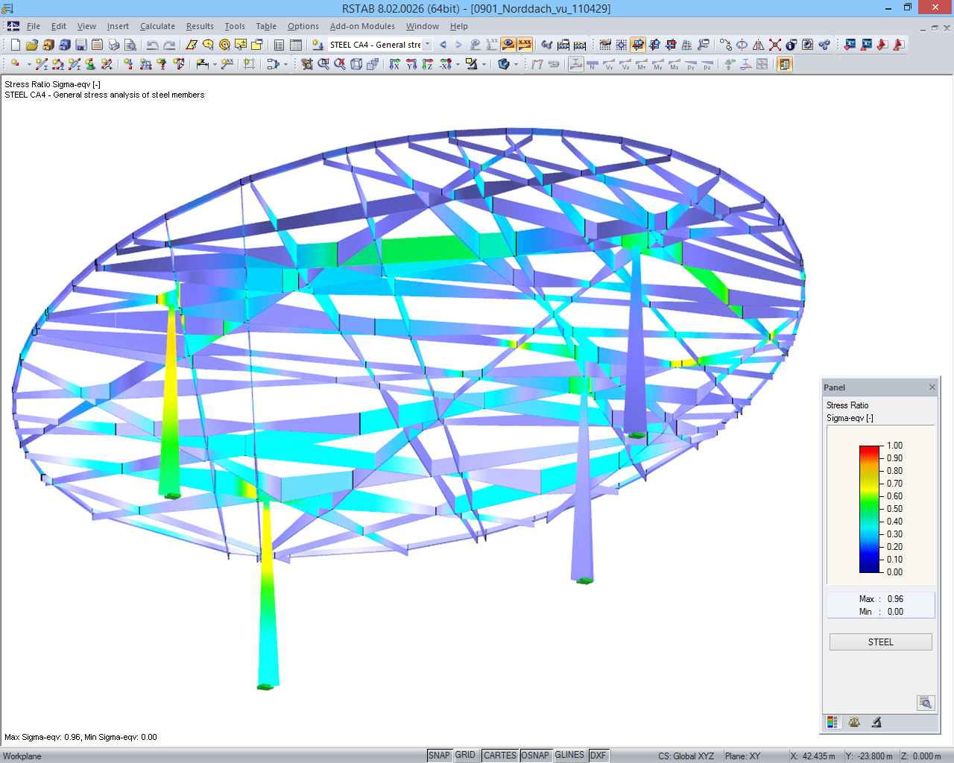Expand the STEEL CA4 load case dropdown
Image resolution: width=954 pixels, height=763 pixels.
pos(428,45)
